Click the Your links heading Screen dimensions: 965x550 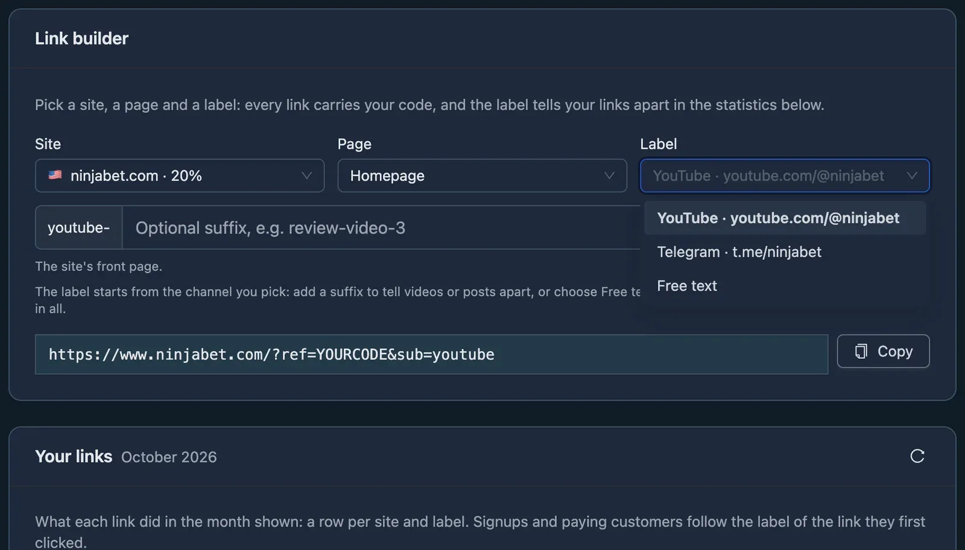click(74, 456)
